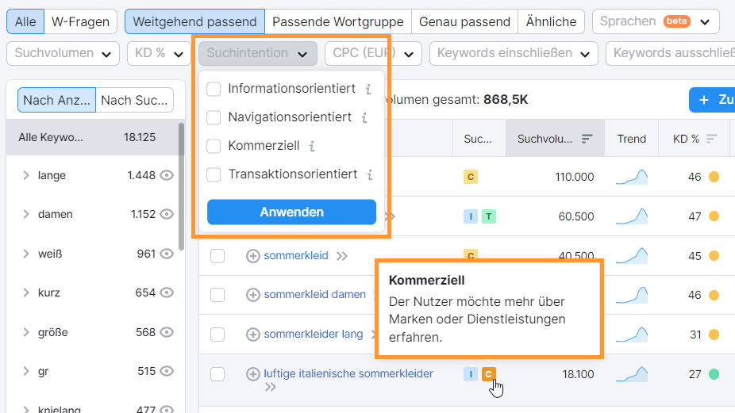Sort by Suchvolu... column header
The image size is (735, 413).
coord(555,139)
